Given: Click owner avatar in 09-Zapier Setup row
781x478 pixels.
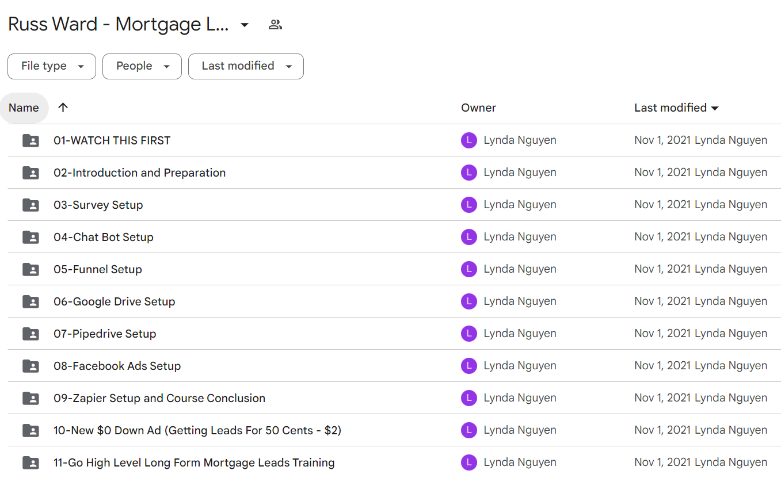Looking at the screenshot, I should pos(469,398).
